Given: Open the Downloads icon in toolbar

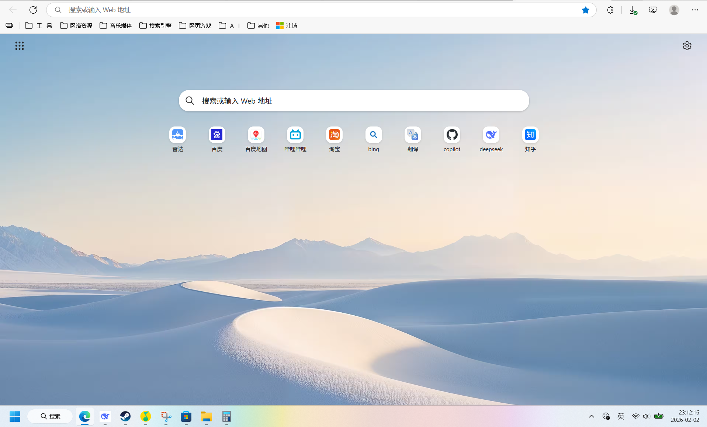Looking at the screenshot, I should coord(633,10).
